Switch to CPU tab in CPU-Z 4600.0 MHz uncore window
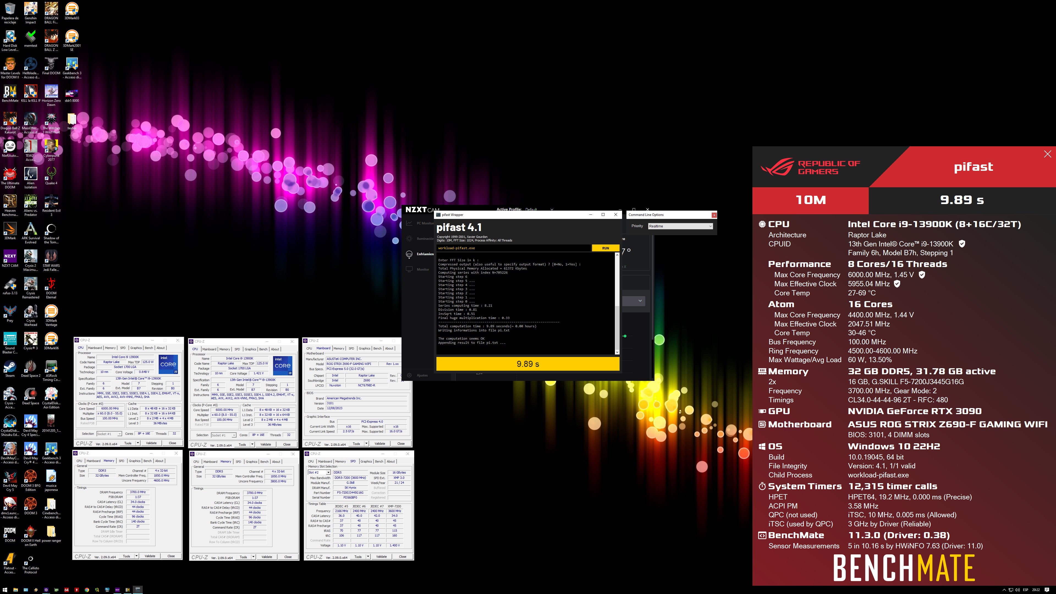 tap(79, 461)
